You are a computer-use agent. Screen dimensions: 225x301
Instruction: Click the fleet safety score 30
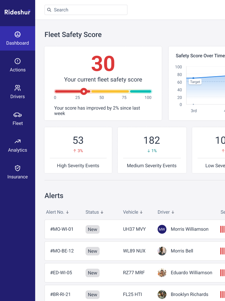[103, 63]
